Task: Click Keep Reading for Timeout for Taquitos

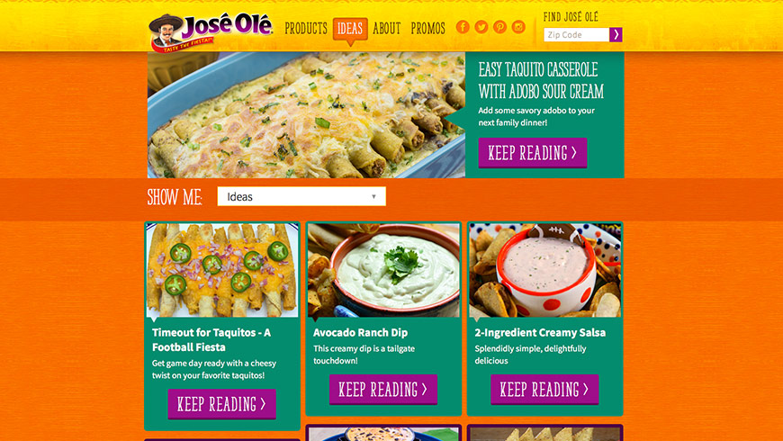Action: point(221,404)
